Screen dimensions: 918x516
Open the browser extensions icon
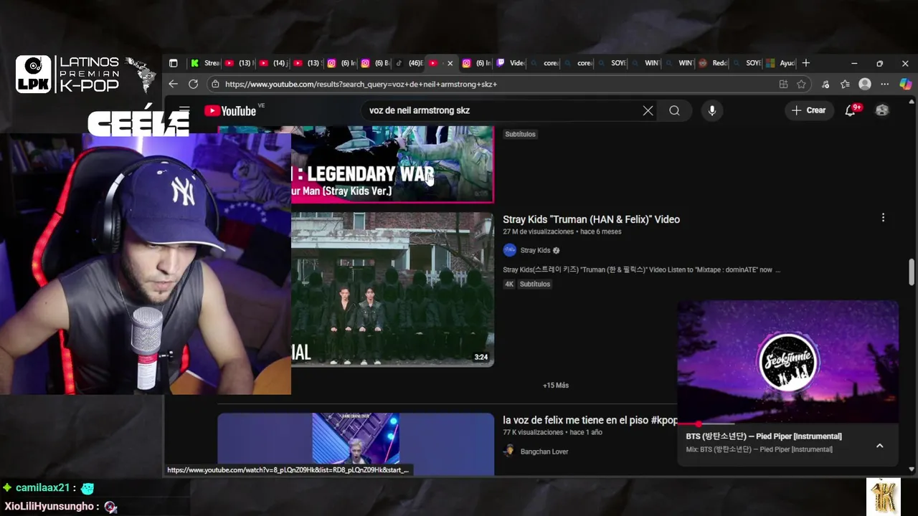[x=825, y=84]
